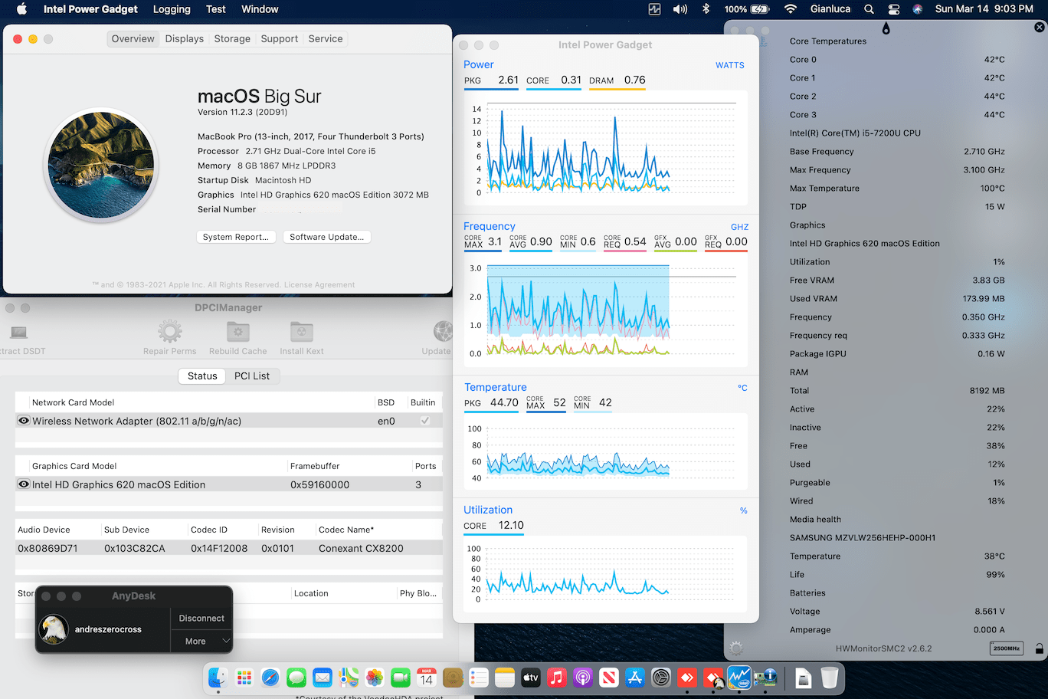Select Conexant CX8200 audio codec row
This screenshot has height=699, width=1048.
(x=228, y=548)
